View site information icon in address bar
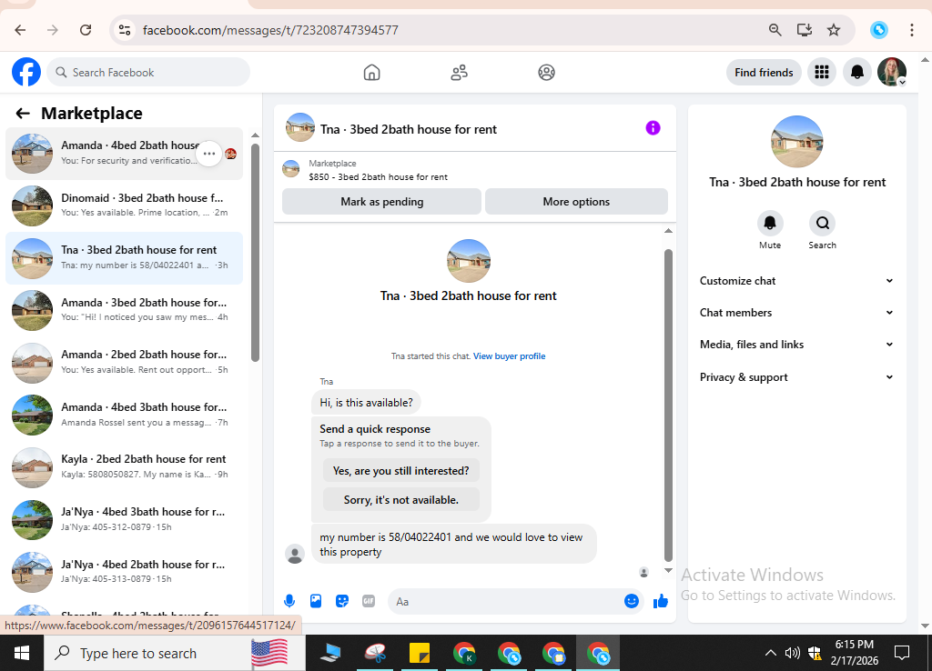The image size is (932, 671). (x=124, y=30)
